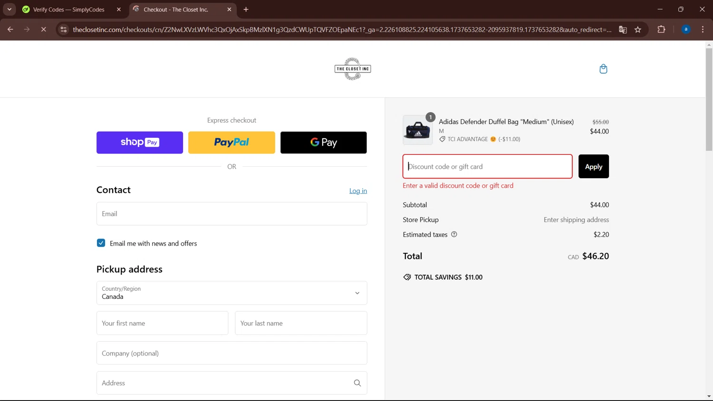Image resolution: width=713 pixels, height=401 pixels.
Task: Click the Your last name field
Action: click(x=301, y=323)
